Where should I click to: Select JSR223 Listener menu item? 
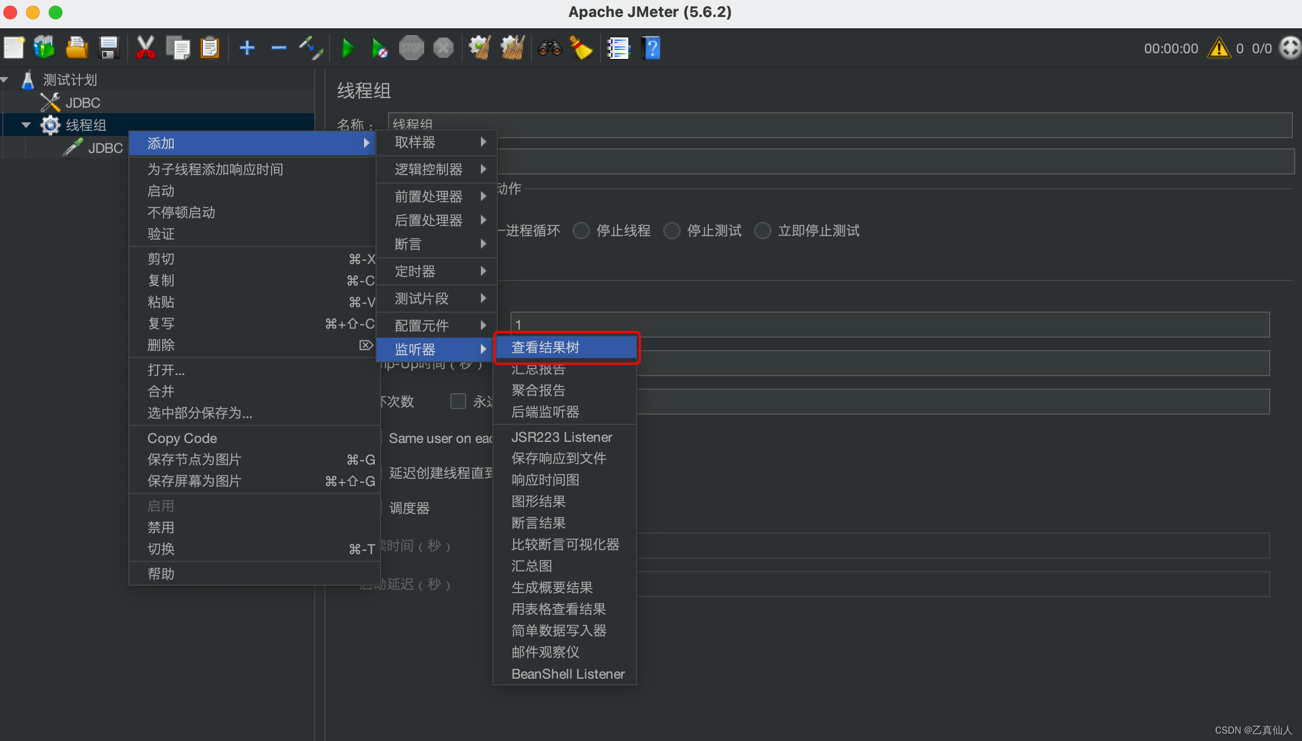(565, 437)
